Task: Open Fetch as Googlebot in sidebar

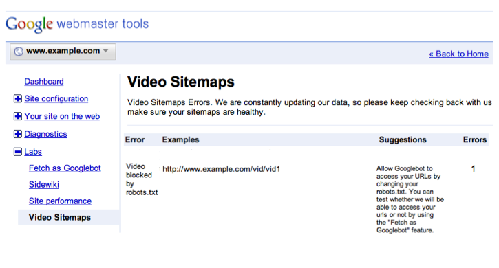Action: pos(65,168)
